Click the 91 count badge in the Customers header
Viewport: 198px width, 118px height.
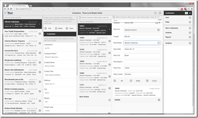(186, 13)
